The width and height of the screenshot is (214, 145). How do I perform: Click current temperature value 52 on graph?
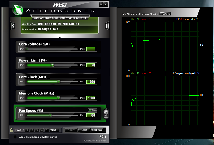click(202, 45)
